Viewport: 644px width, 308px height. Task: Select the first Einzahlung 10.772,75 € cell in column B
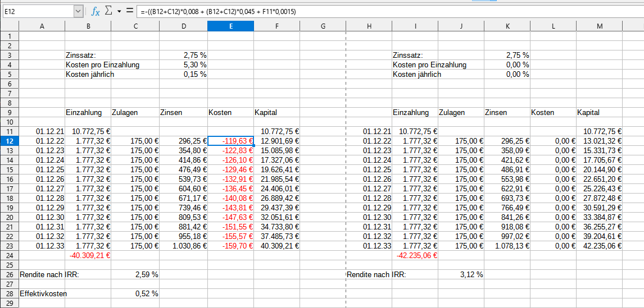tap(88, 131)
